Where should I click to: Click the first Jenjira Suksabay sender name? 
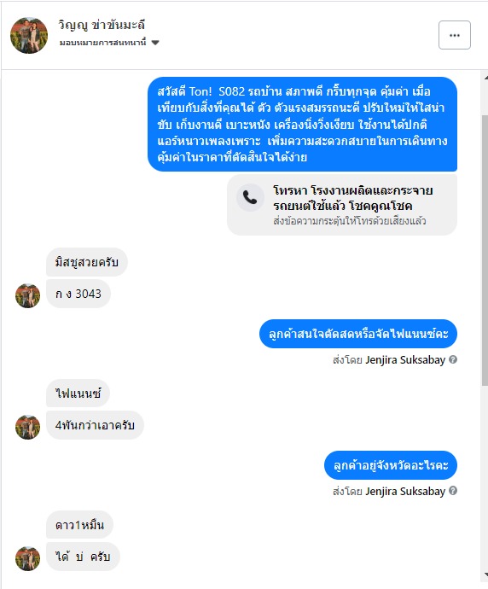pyautogui.click(x=405, y=360)
